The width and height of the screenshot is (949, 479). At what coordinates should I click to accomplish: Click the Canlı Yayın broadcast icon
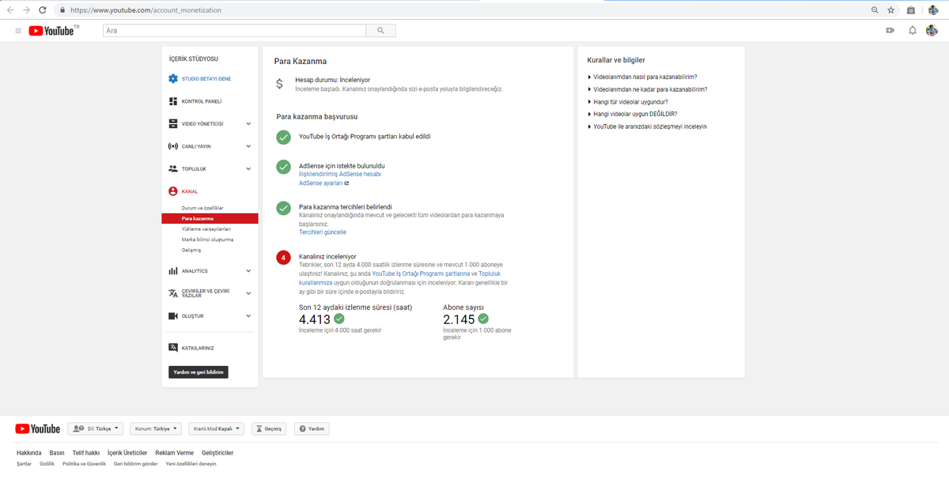[x=173, y=146]
